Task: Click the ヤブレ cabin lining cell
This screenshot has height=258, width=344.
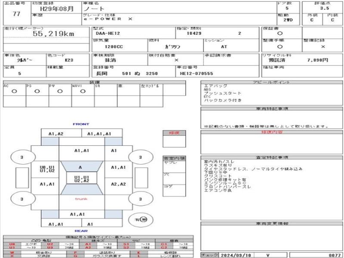Action: [174, 166]
